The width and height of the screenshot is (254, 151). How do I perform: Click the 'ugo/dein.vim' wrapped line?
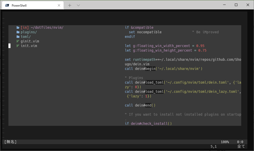click(137, 64)
